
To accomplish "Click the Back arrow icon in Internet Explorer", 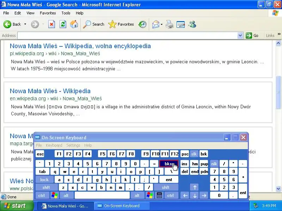I will [7, 24].
